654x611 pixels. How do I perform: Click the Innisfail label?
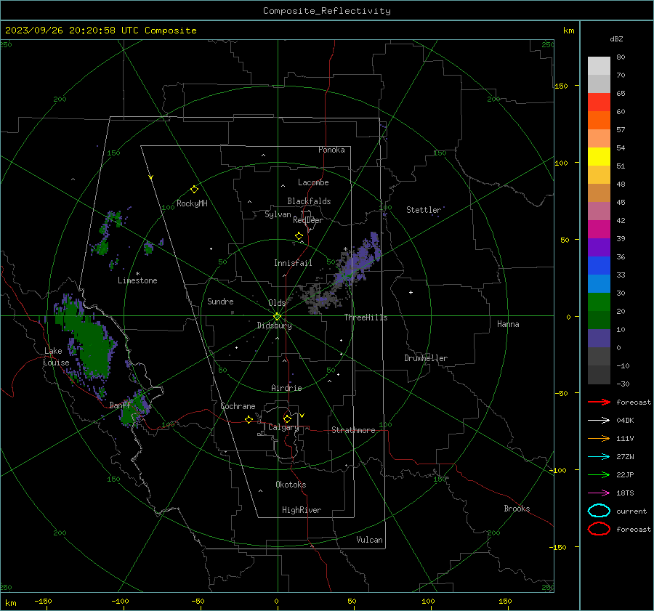[x=293, y=263]
